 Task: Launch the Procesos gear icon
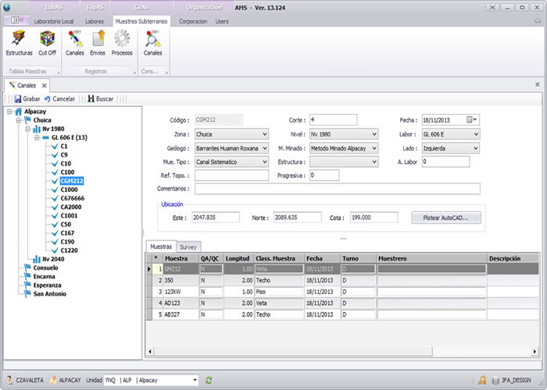[122, 38]
